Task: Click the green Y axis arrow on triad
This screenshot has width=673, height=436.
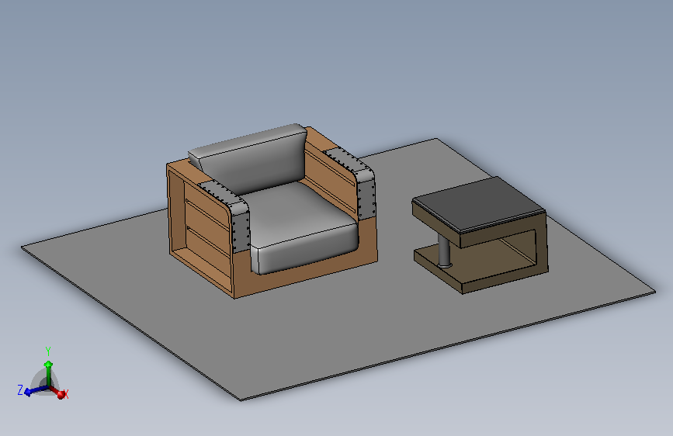Action: point(48,372)
